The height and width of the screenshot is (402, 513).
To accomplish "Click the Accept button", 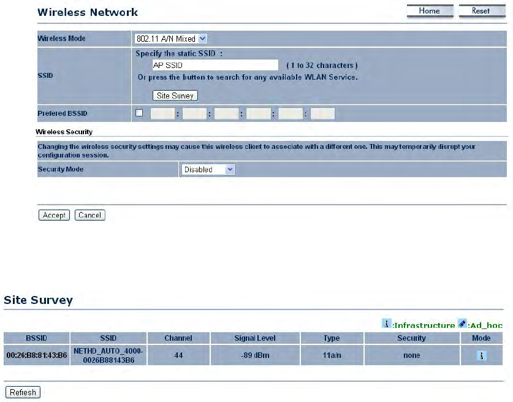I will 54,215.
